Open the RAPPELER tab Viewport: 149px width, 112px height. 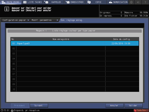[53, 2]
